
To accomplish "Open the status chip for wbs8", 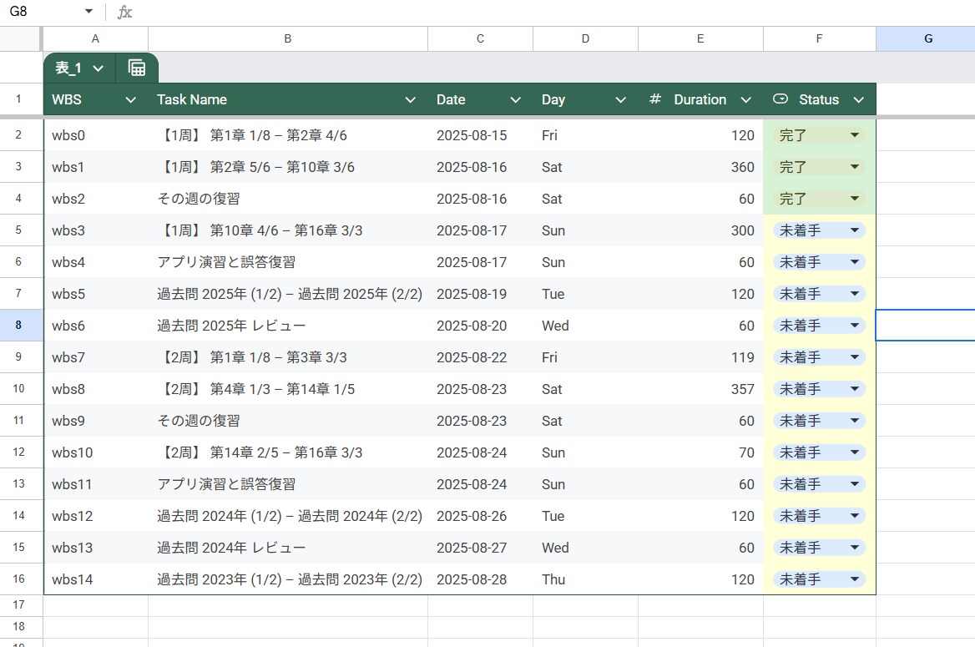I will [819, 389].
